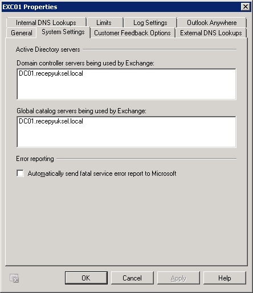Select DC01.recepyuksel.local in domain controller list

(x=51, y=73)
